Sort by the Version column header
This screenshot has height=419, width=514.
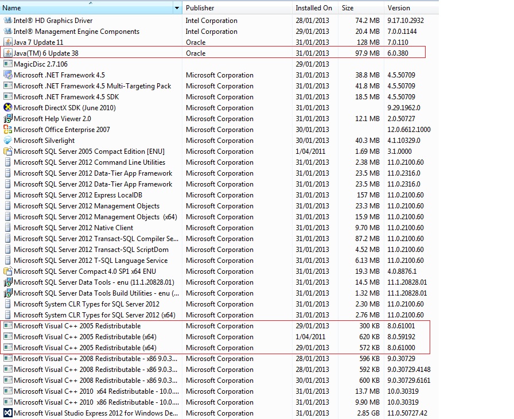[x=411, y=8]
